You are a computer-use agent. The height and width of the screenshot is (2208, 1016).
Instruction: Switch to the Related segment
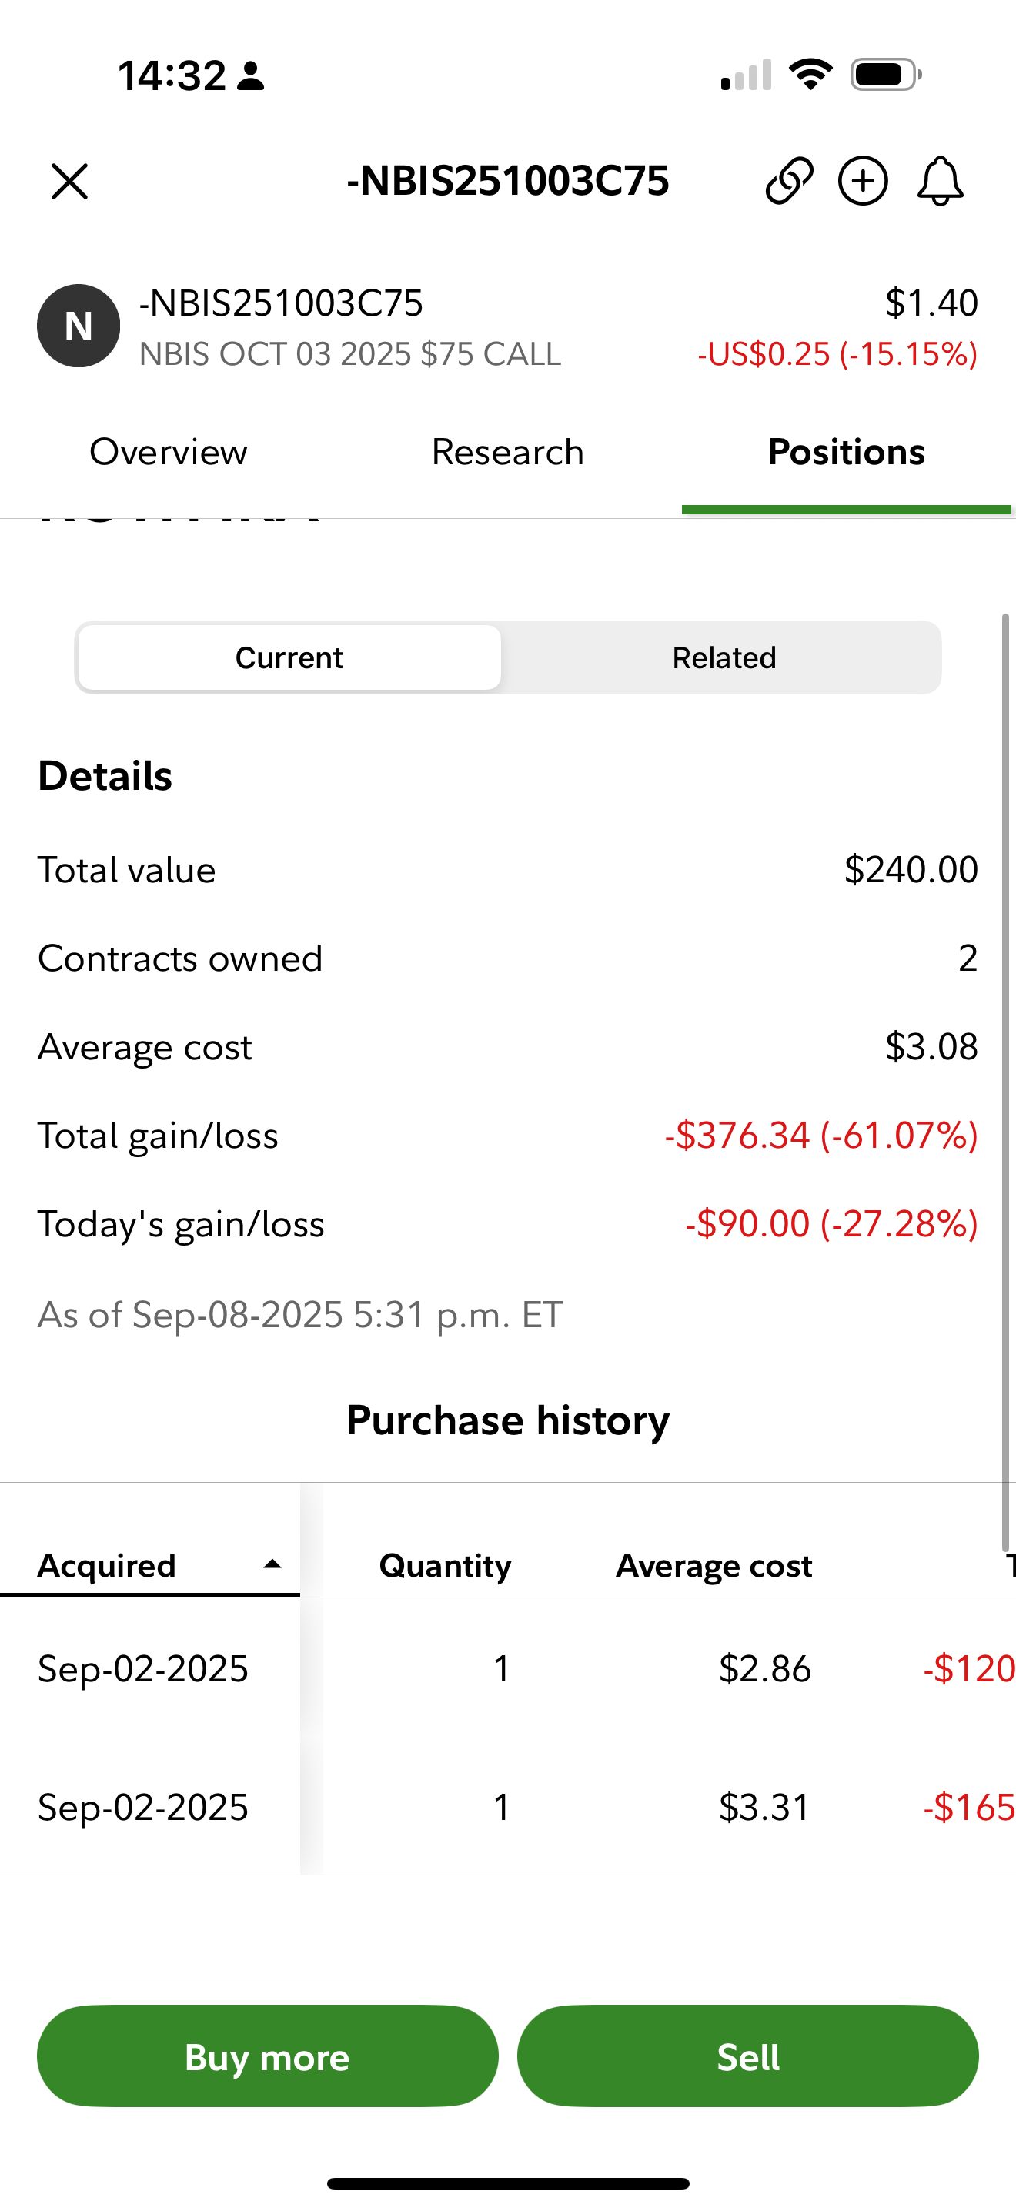point(724,657)
